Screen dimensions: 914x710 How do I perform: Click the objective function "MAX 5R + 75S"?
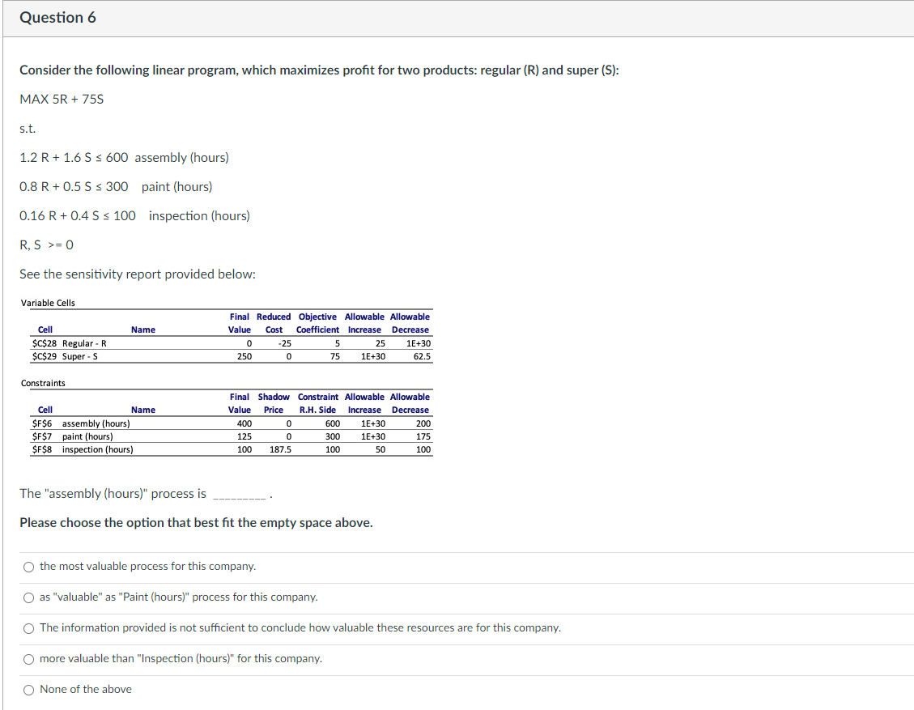(61, 99)
